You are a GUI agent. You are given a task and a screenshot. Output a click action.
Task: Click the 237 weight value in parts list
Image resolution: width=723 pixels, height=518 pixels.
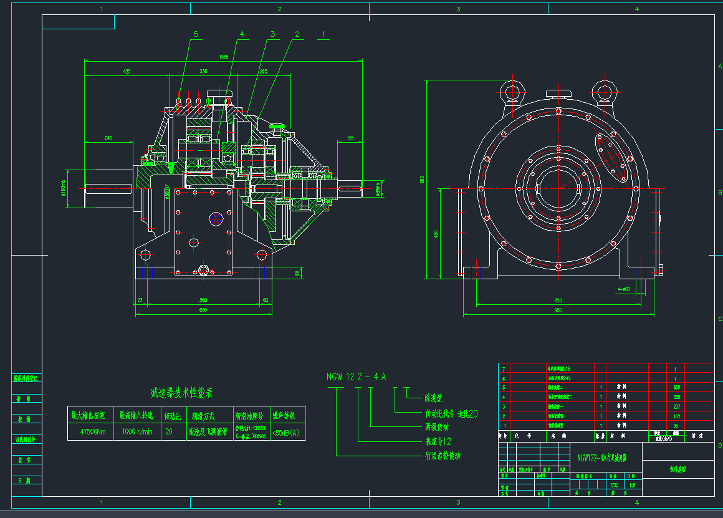coord(676,405)
